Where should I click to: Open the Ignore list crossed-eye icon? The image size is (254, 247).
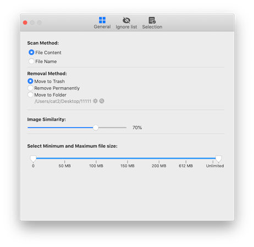coord(126,20)
